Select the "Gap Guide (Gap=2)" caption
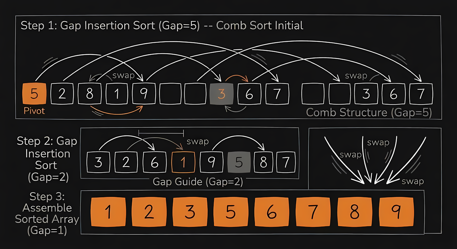 (198, 182)
